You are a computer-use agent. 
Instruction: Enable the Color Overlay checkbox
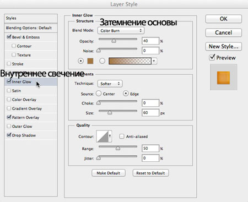click(x=9, y=100)
